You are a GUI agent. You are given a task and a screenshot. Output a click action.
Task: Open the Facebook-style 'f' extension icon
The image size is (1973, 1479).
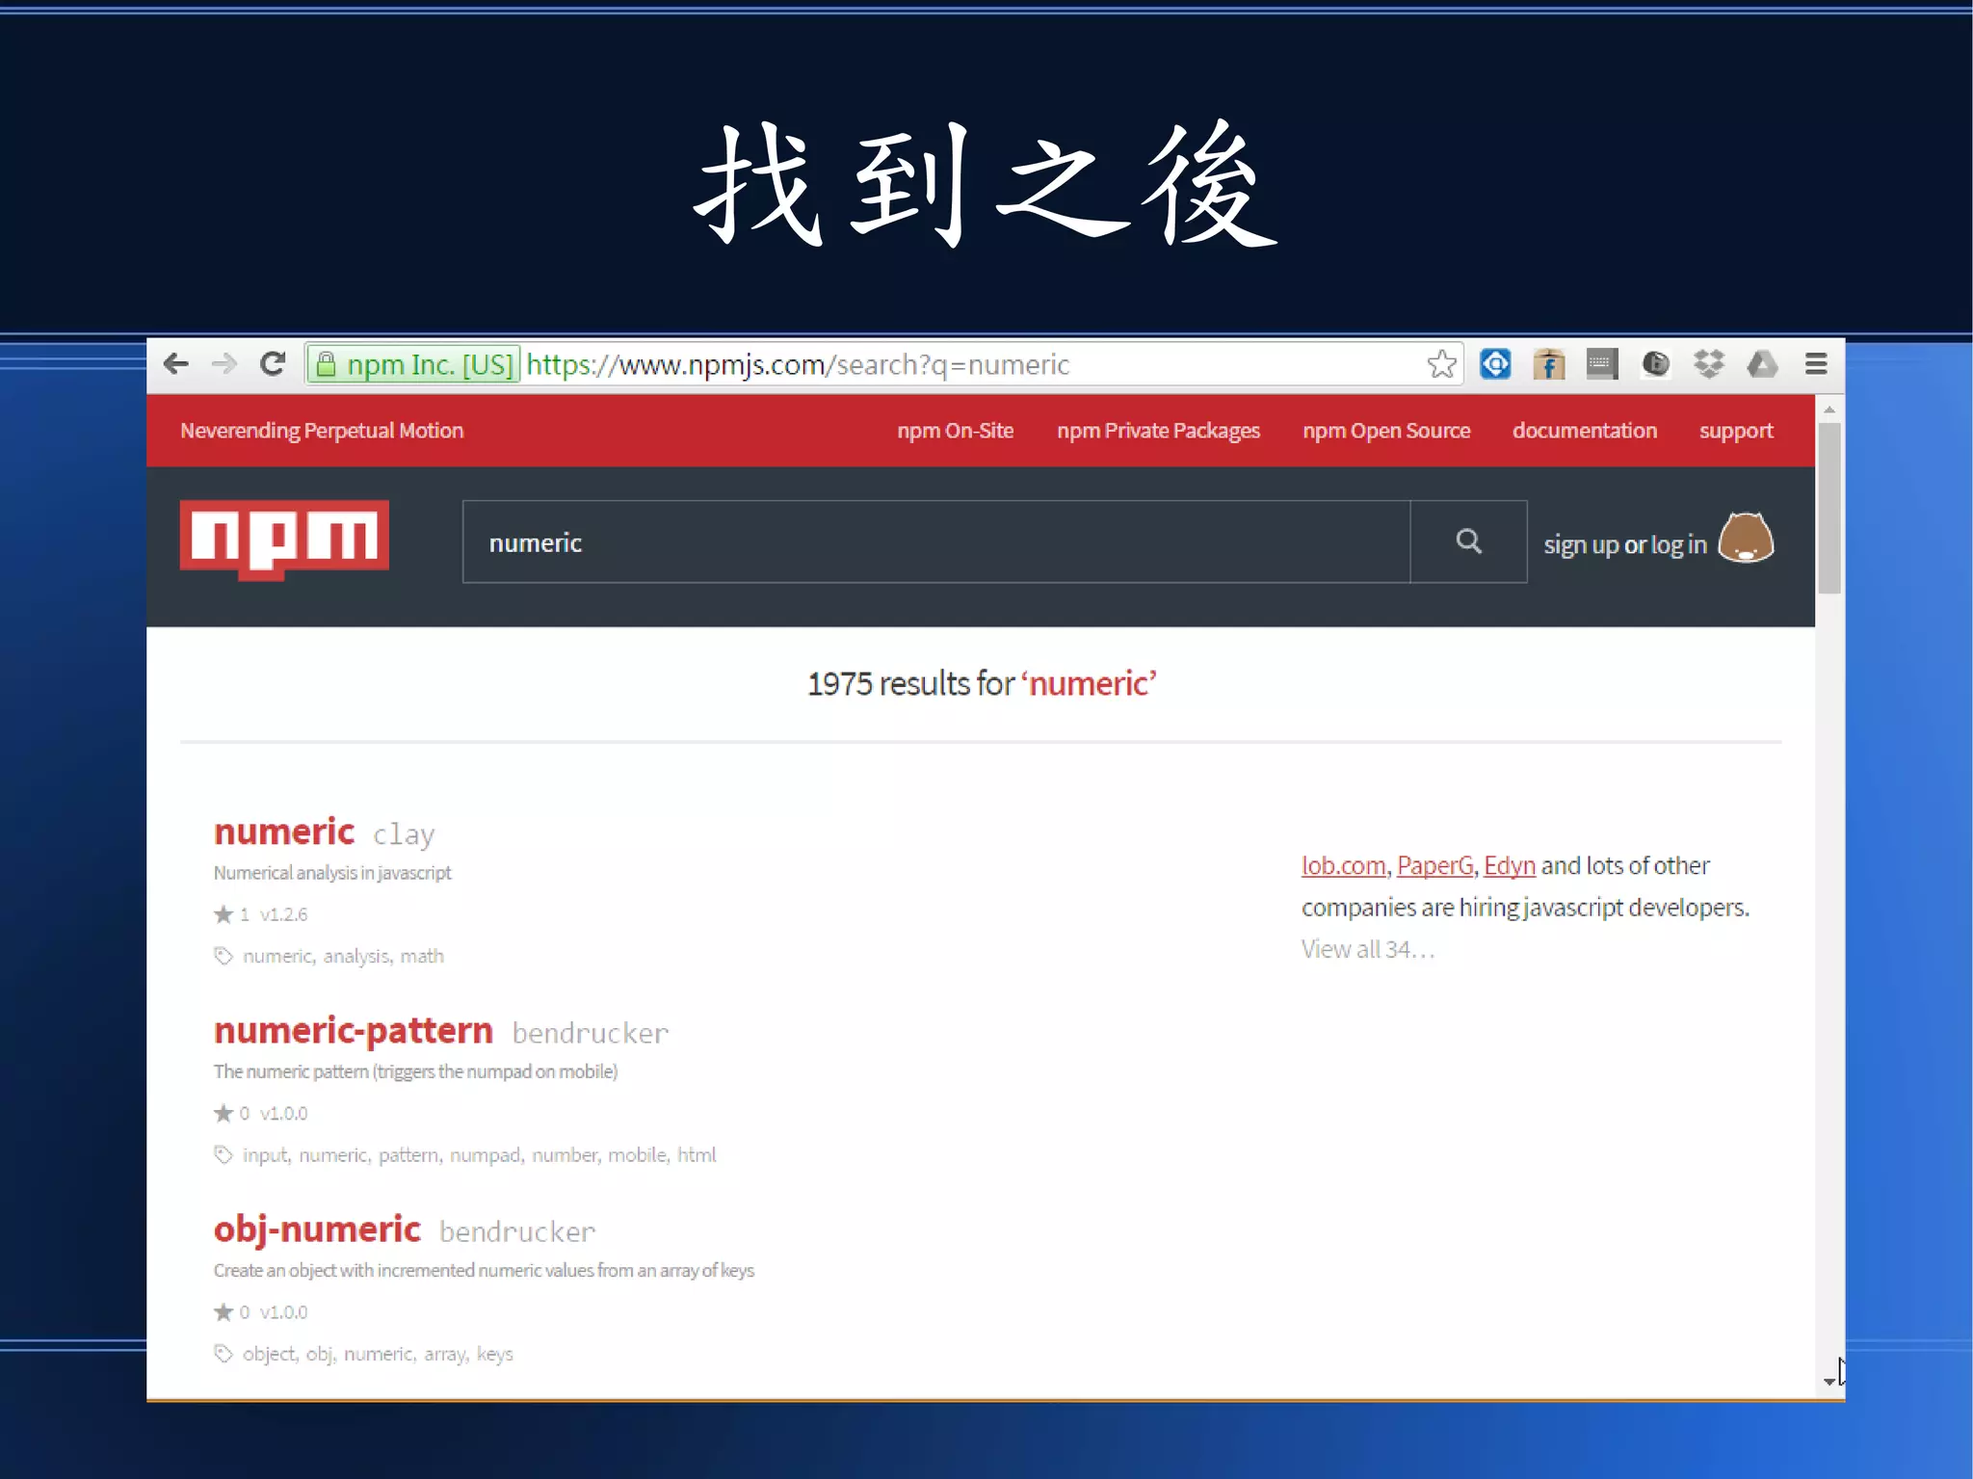[x=1548, y=364]
